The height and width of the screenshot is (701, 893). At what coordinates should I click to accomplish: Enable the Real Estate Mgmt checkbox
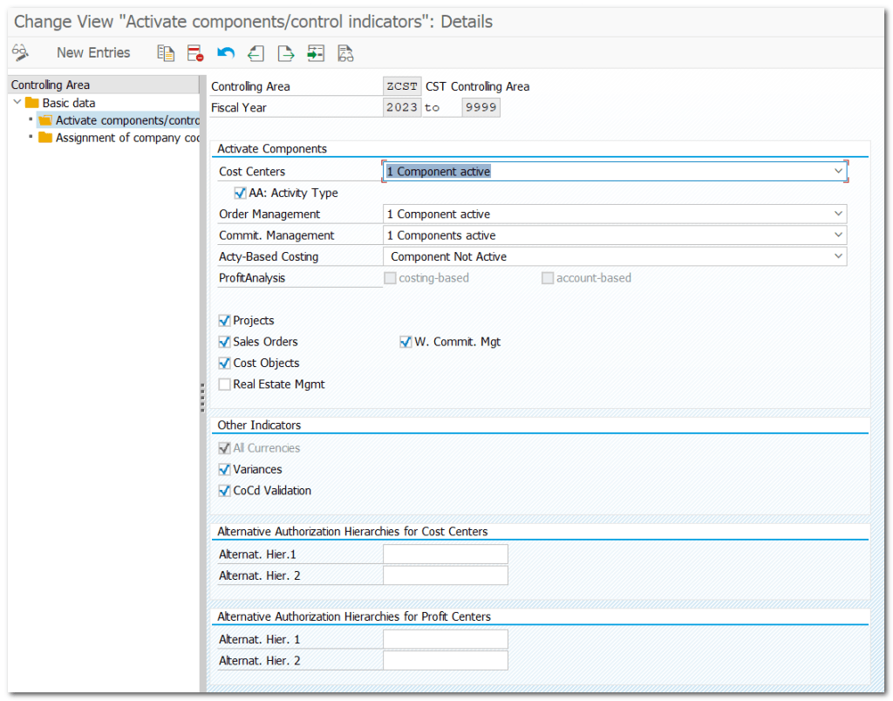tap(225, 385)
